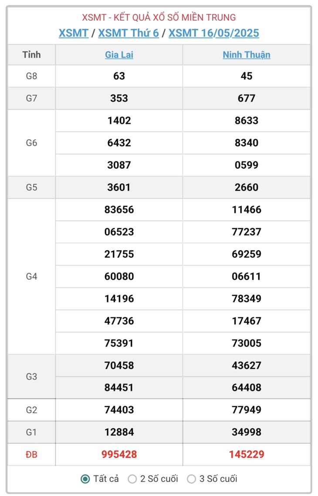
Task: Open the XSMT breadcrumb link
Action: tap(74, 33)
